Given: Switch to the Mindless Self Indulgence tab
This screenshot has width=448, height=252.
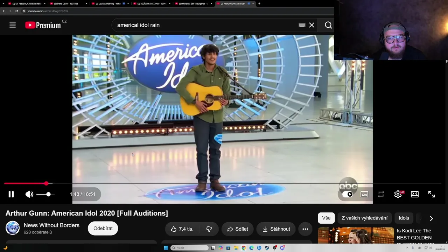Looking at the screenshot, I should point(193,3).
